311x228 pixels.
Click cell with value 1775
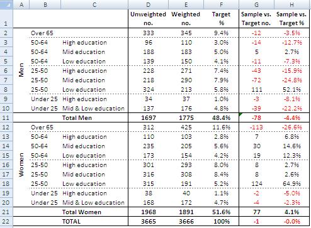point(186,117)
